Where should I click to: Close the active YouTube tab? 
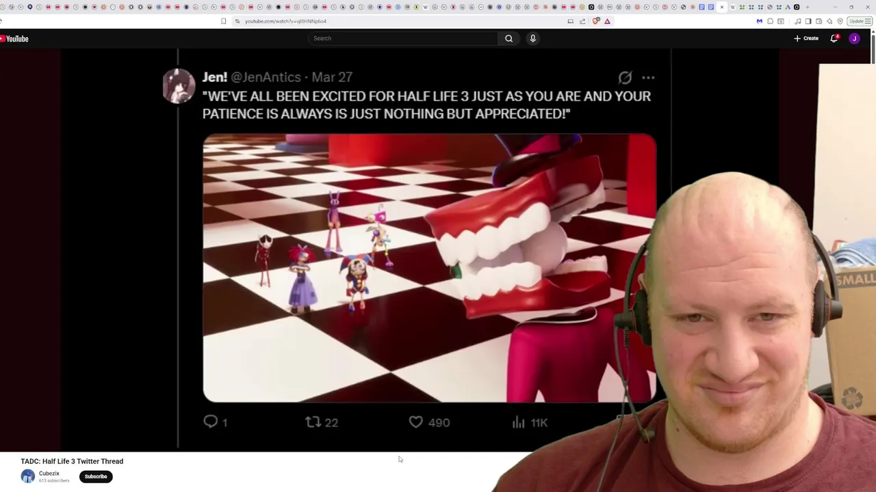pyautogui.click(x=722, y=7)
